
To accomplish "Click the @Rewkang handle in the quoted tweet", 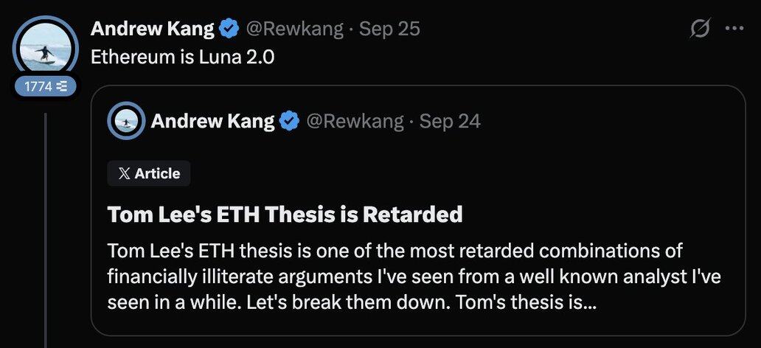I will pyautogui.click(x=355, y=121).
